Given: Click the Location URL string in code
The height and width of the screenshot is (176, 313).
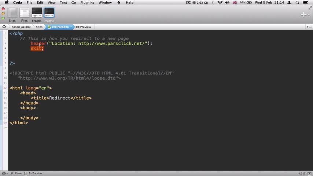Looking at the screenshot, I should click(x=98, y=43).
